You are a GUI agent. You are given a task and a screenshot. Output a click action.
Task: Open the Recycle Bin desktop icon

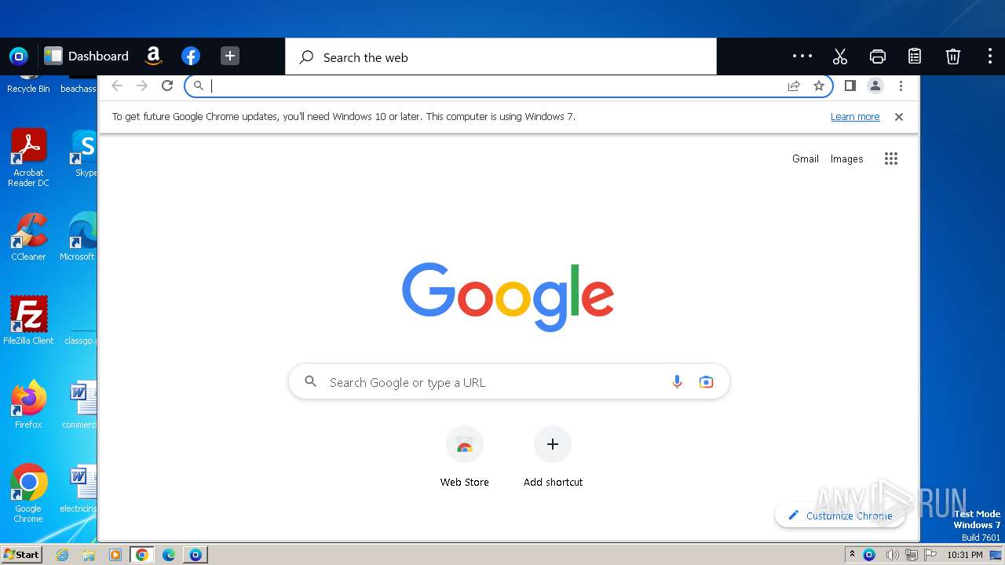coord(28,82)
